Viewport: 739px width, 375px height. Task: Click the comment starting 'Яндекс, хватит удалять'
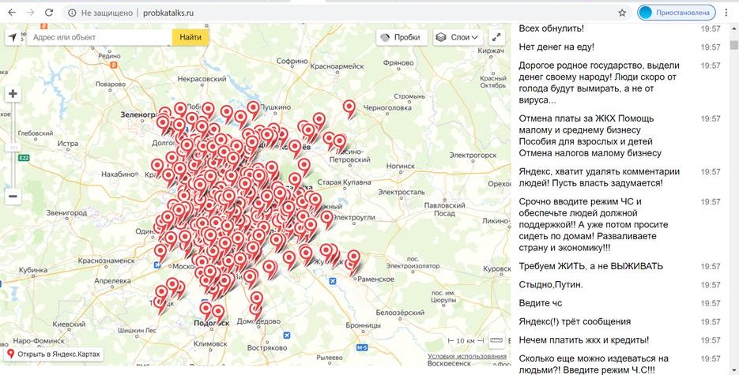[x=599, y=178]
